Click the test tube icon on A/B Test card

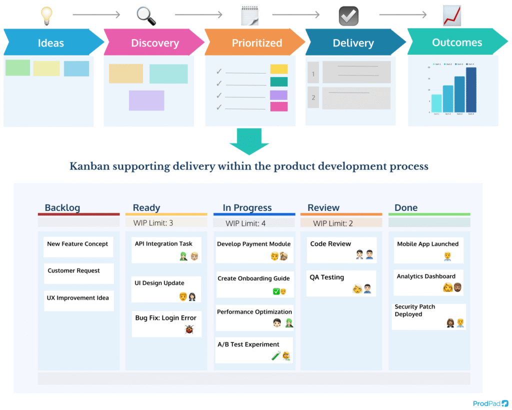click(x=276, y=355)
